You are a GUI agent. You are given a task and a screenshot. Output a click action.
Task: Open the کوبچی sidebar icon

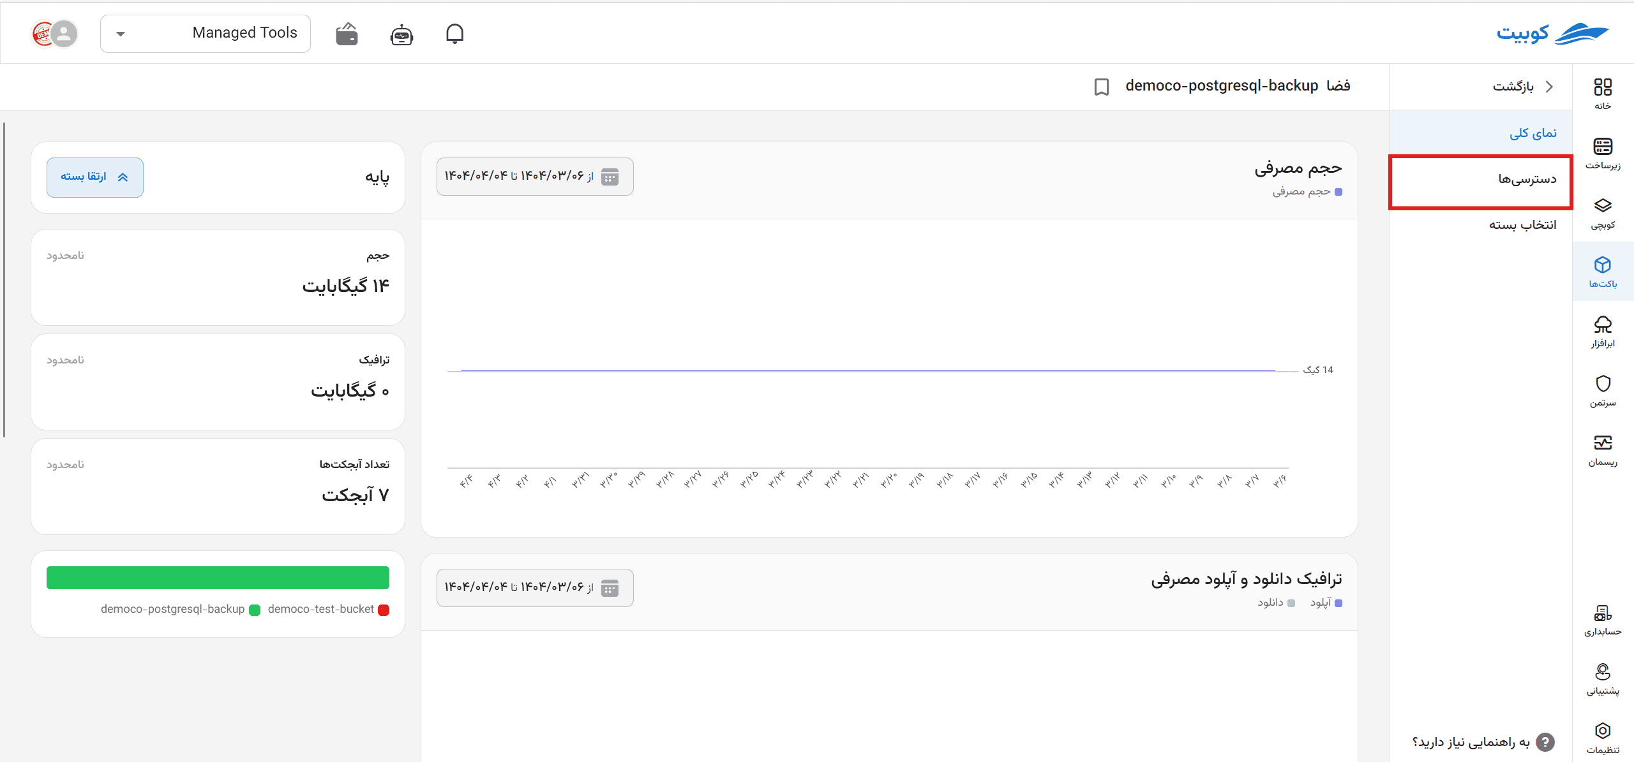point(1603,212)
